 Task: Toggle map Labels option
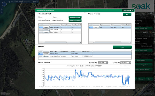coord(34,2)
